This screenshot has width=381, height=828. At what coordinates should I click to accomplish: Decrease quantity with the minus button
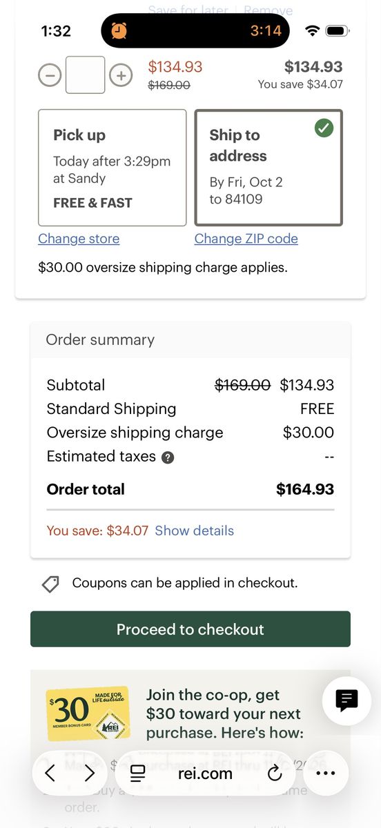(x=50, y=75)
